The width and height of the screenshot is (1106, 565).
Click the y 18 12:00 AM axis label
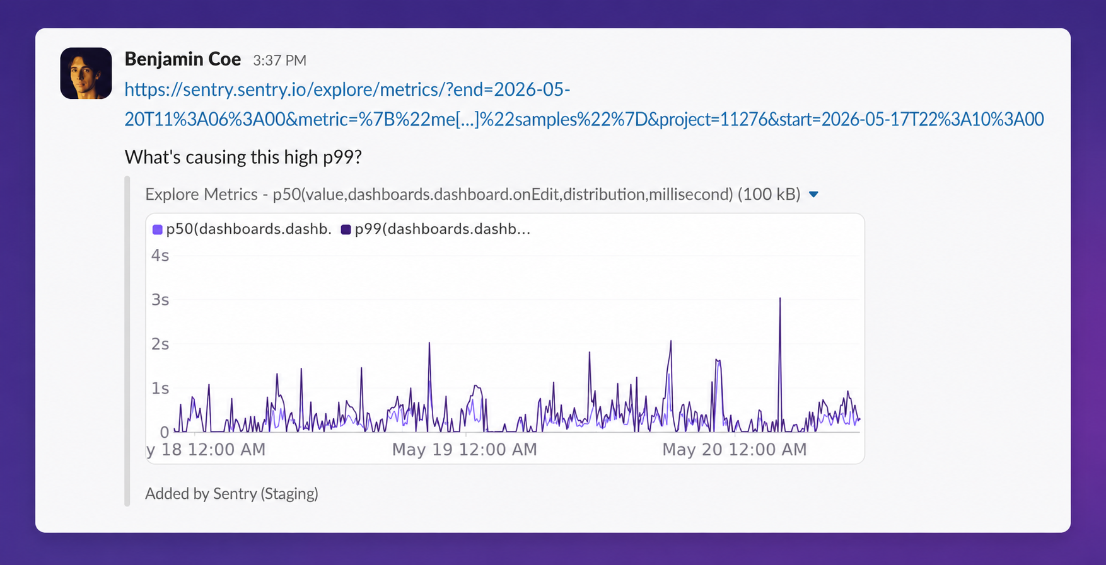pos(206,449)
